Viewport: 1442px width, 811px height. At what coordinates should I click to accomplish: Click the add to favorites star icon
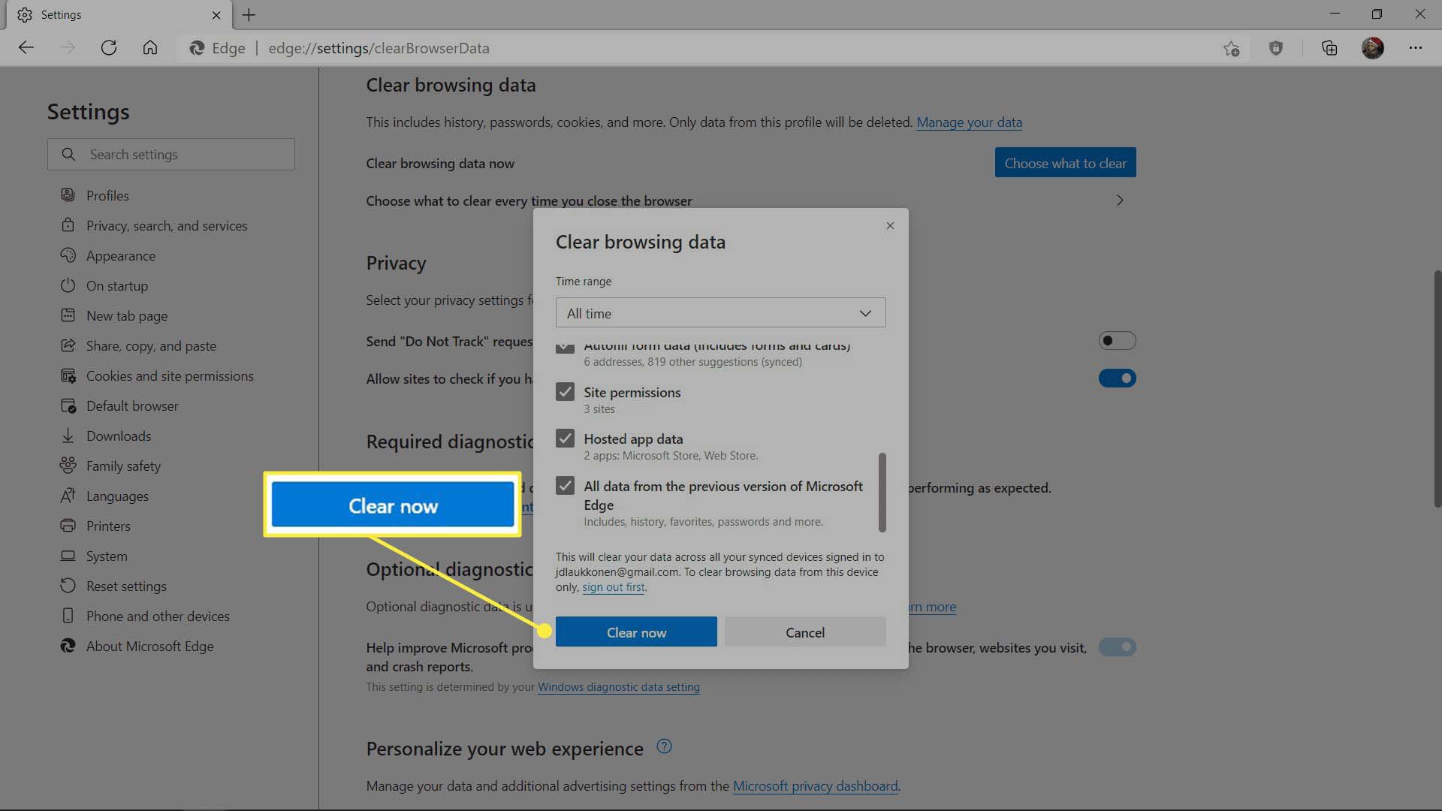(x=1231, y=48)
